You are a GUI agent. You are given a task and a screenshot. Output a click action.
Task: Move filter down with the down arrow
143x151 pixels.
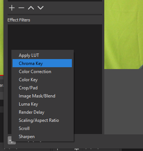[41, 8]
